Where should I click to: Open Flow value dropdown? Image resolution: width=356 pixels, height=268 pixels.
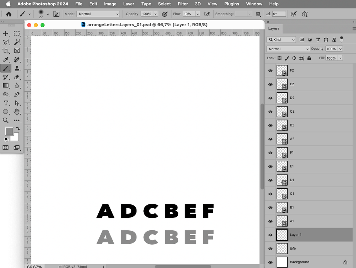[x=197, y=14]
